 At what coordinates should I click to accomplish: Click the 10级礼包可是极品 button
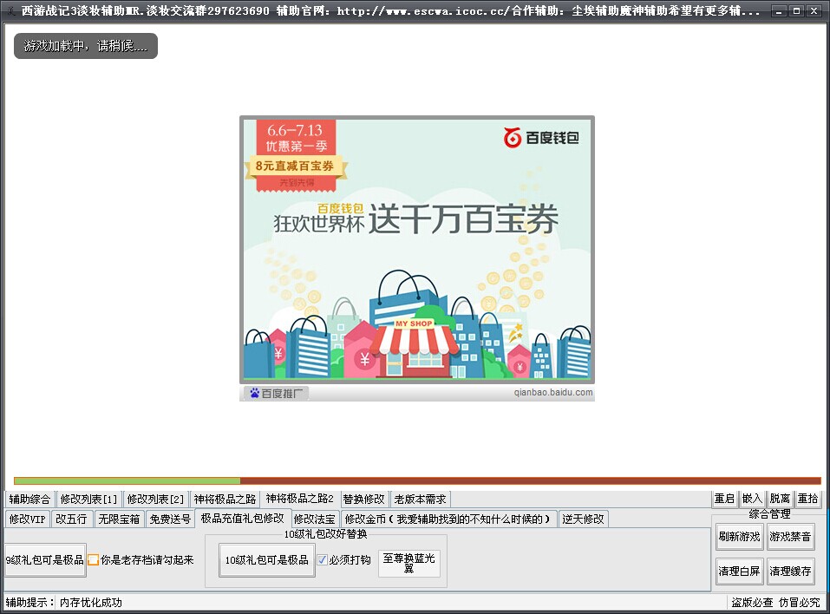coord(267,559)
